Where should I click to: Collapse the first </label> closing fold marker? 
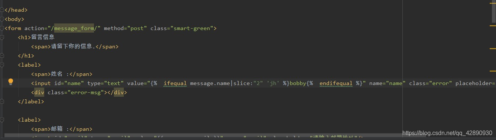click(x=2, y=102)
